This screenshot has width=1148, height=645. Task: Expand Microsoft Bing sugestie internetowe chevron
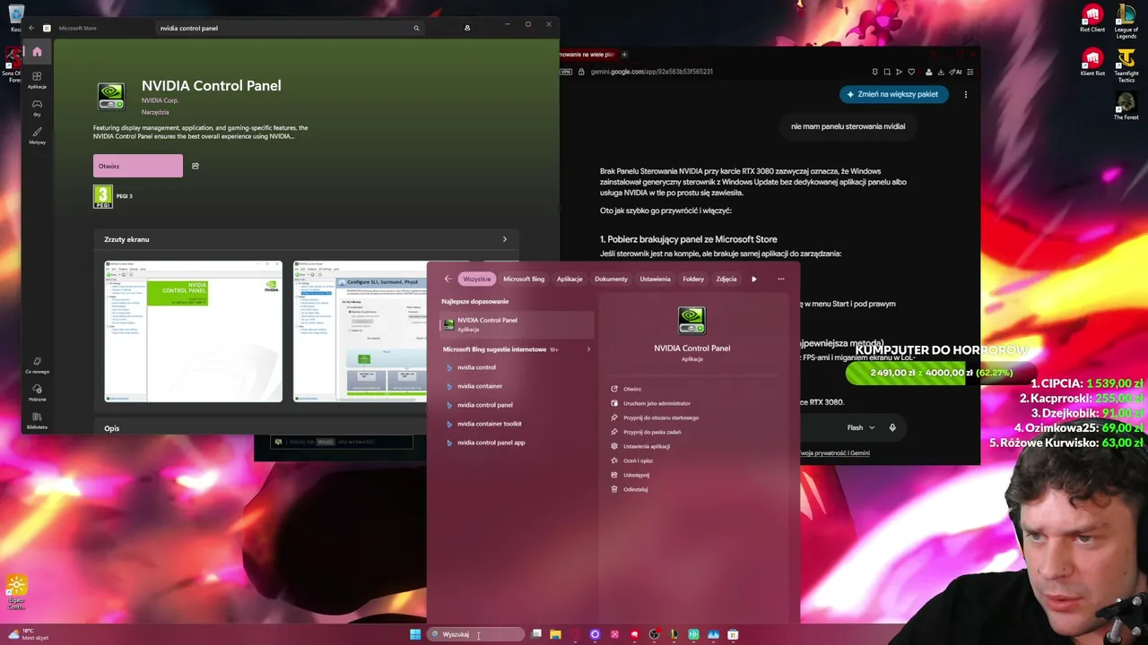point(588,349)
